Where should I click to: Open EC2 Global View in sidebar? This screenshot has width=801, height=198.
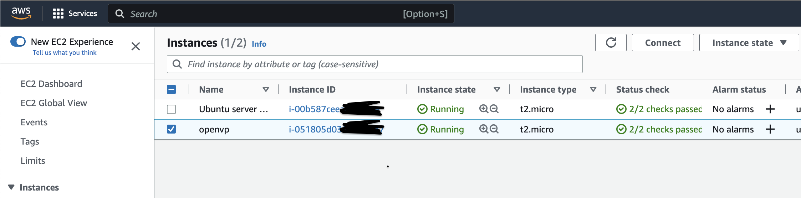[54, 103]
